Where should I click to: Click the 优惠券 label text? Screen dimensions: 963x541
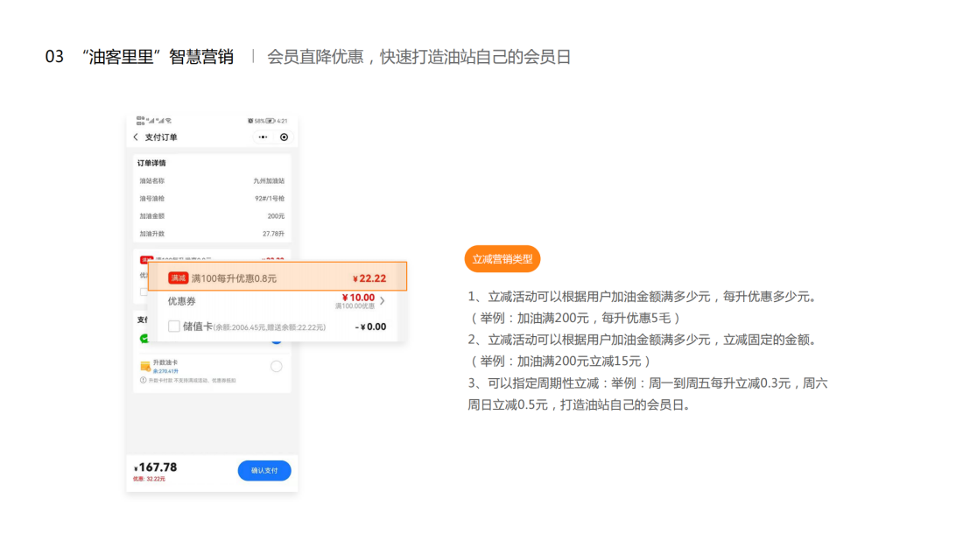pyautogui.click(x=182, y=301)
